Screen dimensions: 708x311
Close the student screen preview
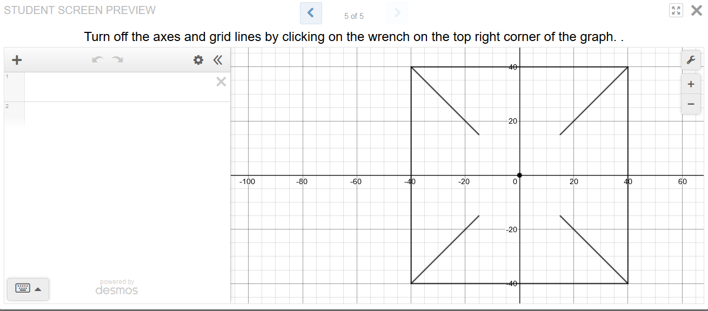click(x=697, y=10)
